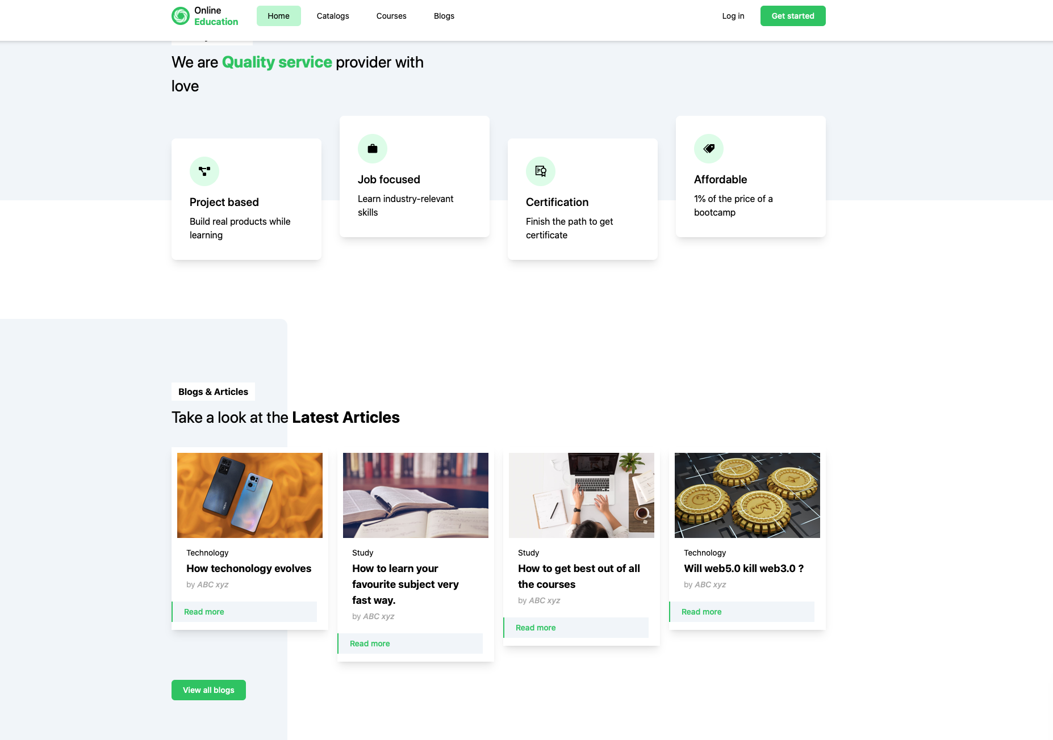The height and width of the screenshot is (740, 1053).
Task: Click the Get started button
Action: [792, 16]
